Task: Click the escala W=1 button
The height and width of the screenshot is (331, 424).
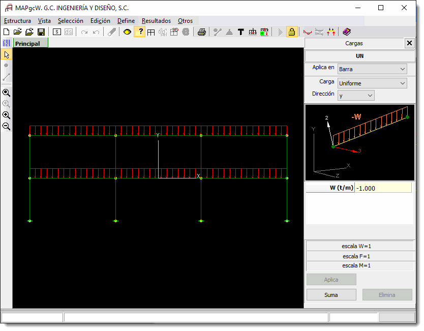Action: (x=360, y=246)
